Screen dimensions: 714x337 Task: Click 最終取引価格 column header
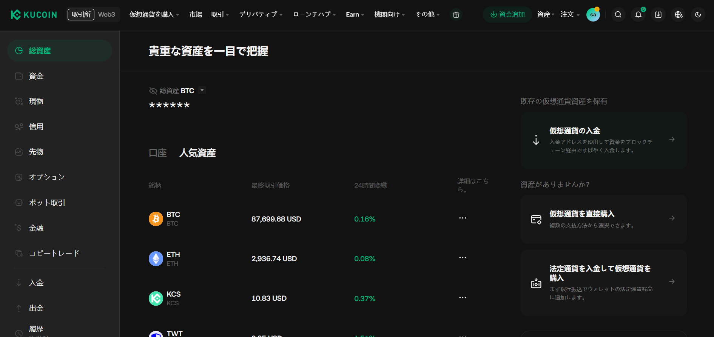tap(270, 185)
